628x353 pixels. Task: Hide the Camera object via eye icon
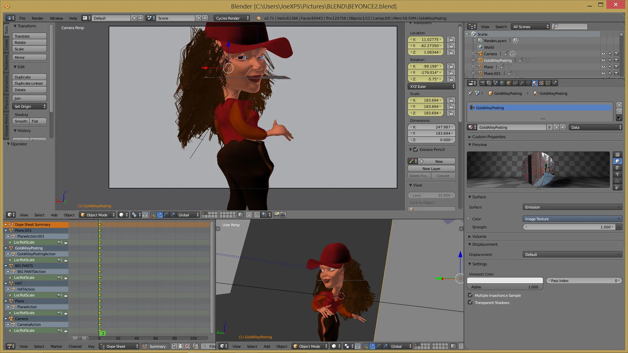pyautogui.click(x=603, y=54)
